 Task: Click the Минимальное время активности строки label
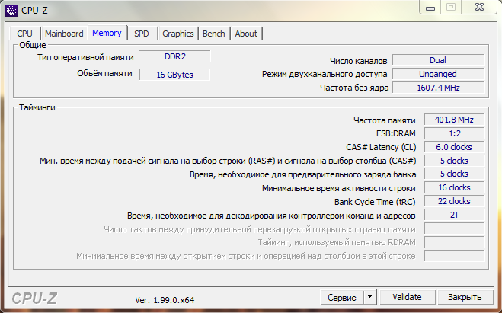[339, 188]
